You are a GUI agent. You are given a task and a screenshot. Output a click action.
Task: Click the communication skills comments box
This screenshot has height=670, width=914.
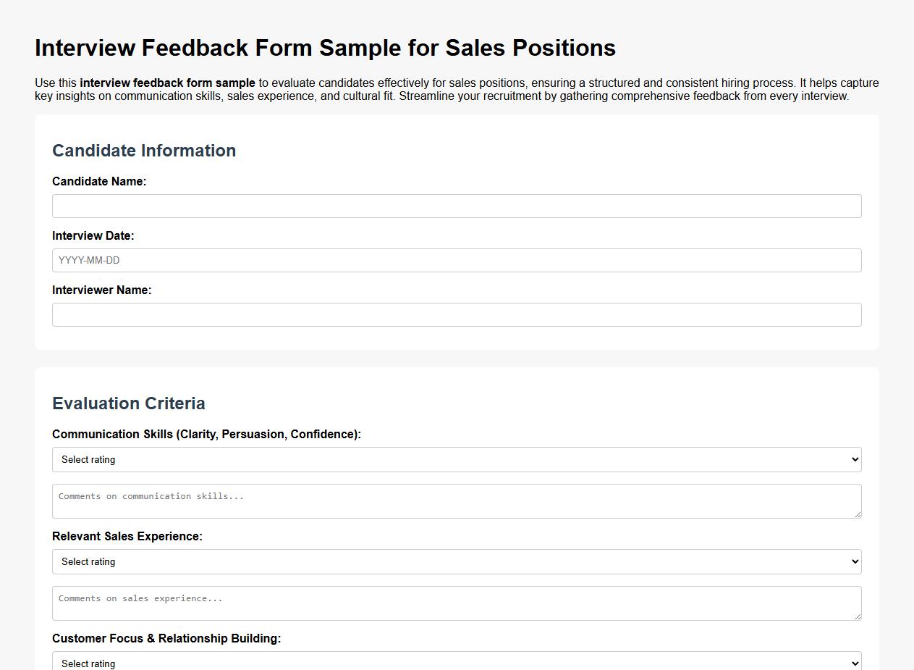pos(457,501)
